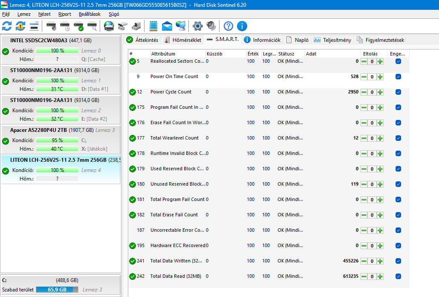Click the offset field of Total Erase Fail Count

click(372, 215)
